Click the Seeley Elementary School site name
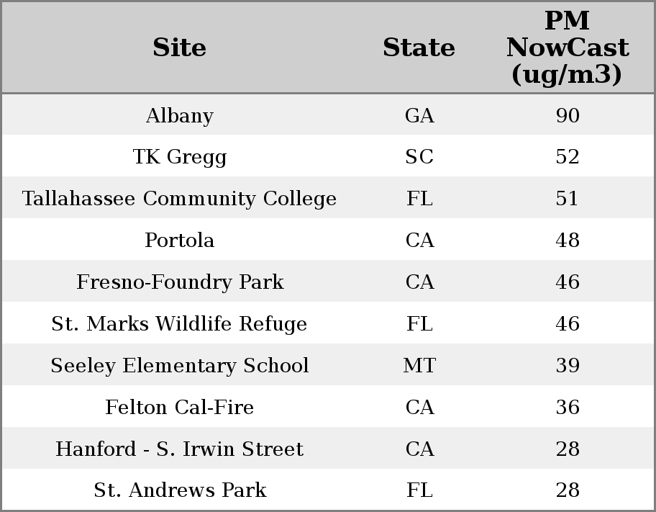656x512 pixels. 180,366
